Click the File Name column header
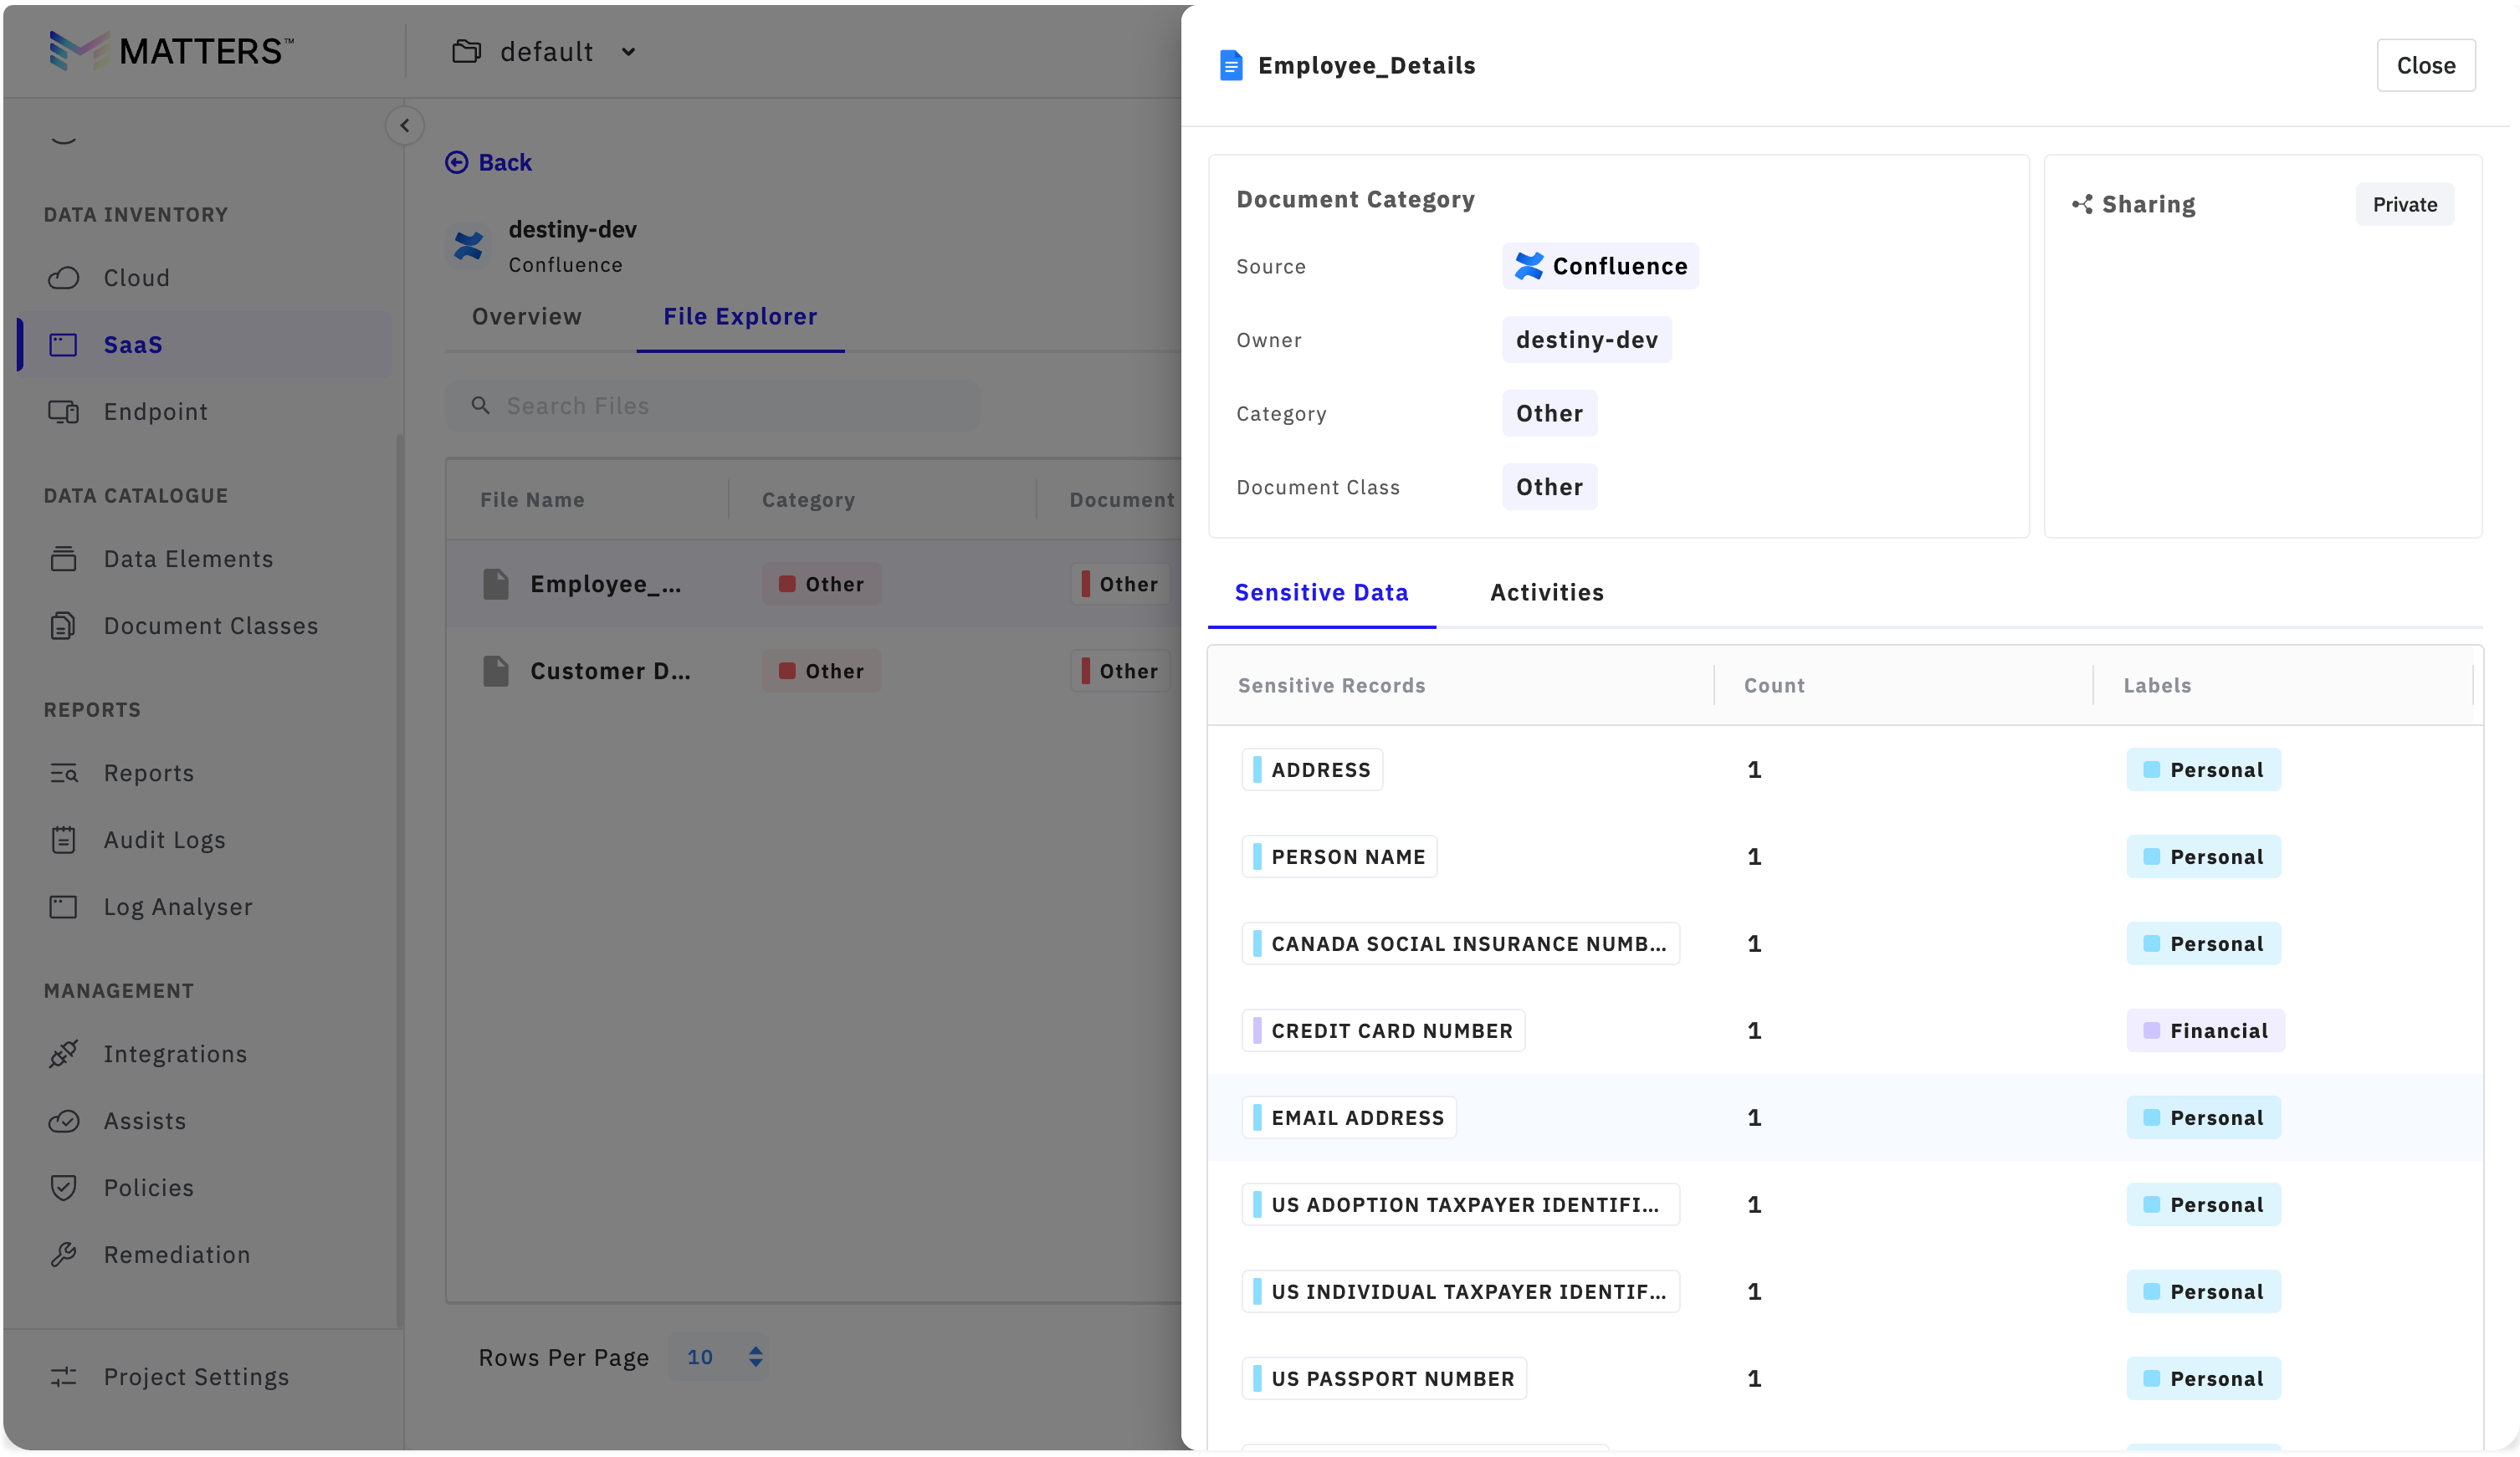The width and height of the screenshot is (2520, 1457). (532, 499)
